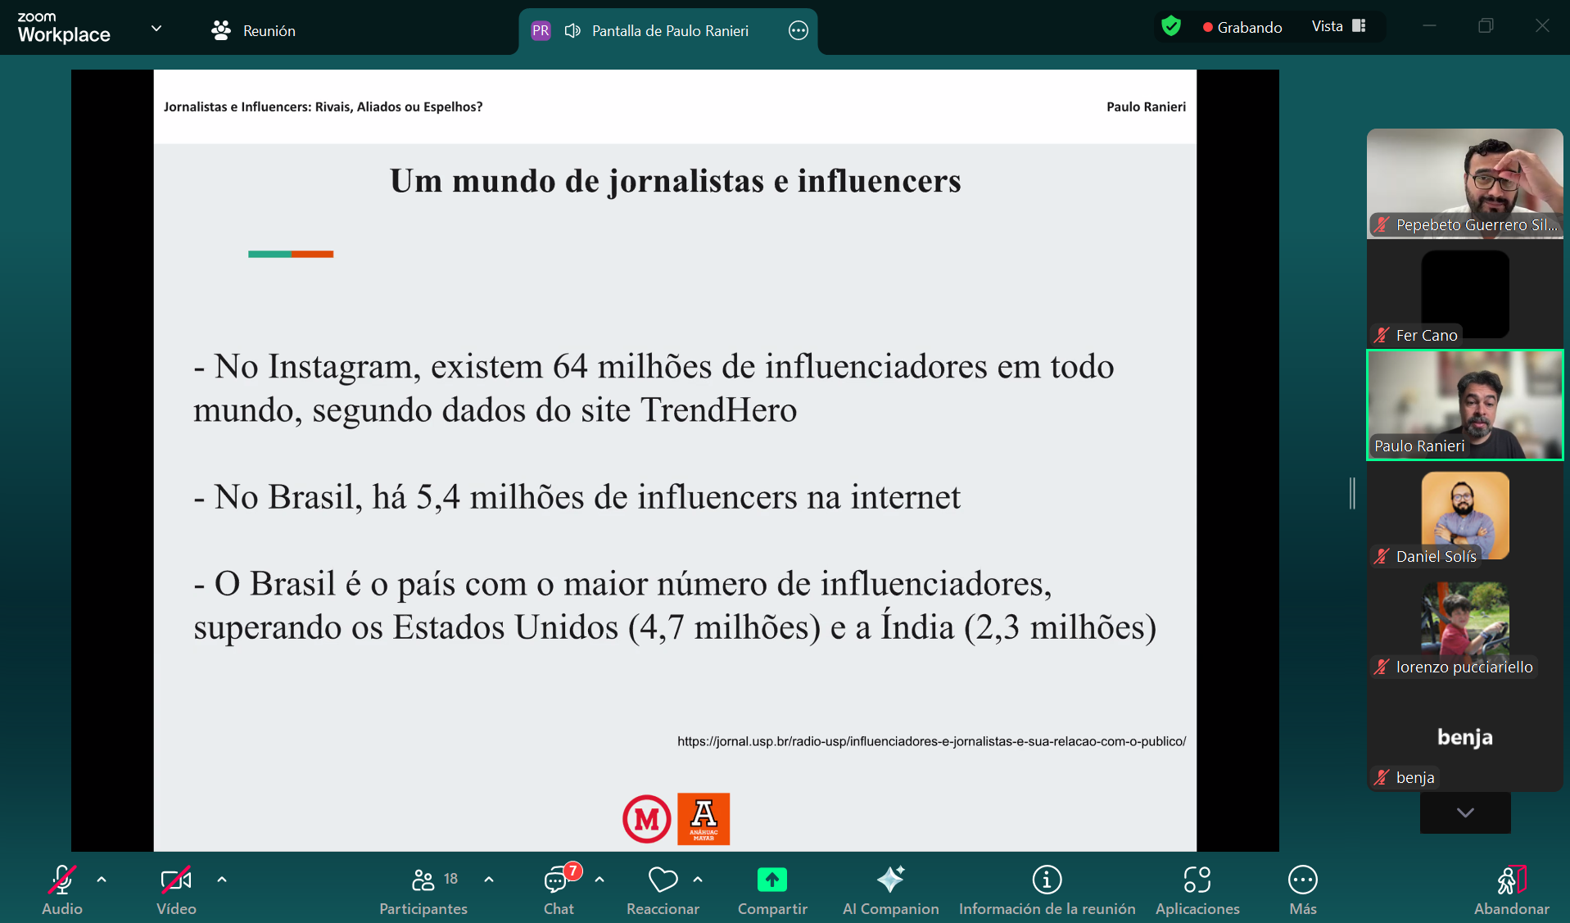Click the green encryption shield icon

coord(1171,27)
